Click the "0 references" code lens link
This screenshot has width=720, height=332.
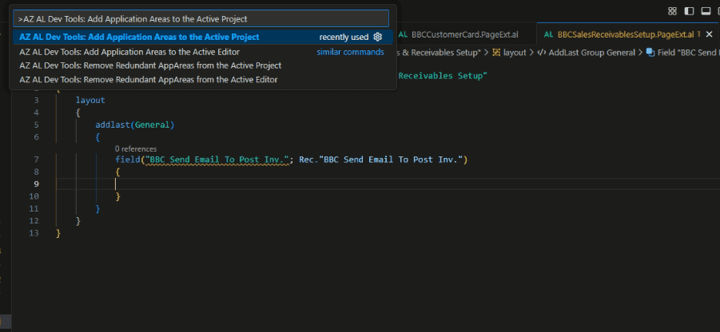tap(136, 149)
